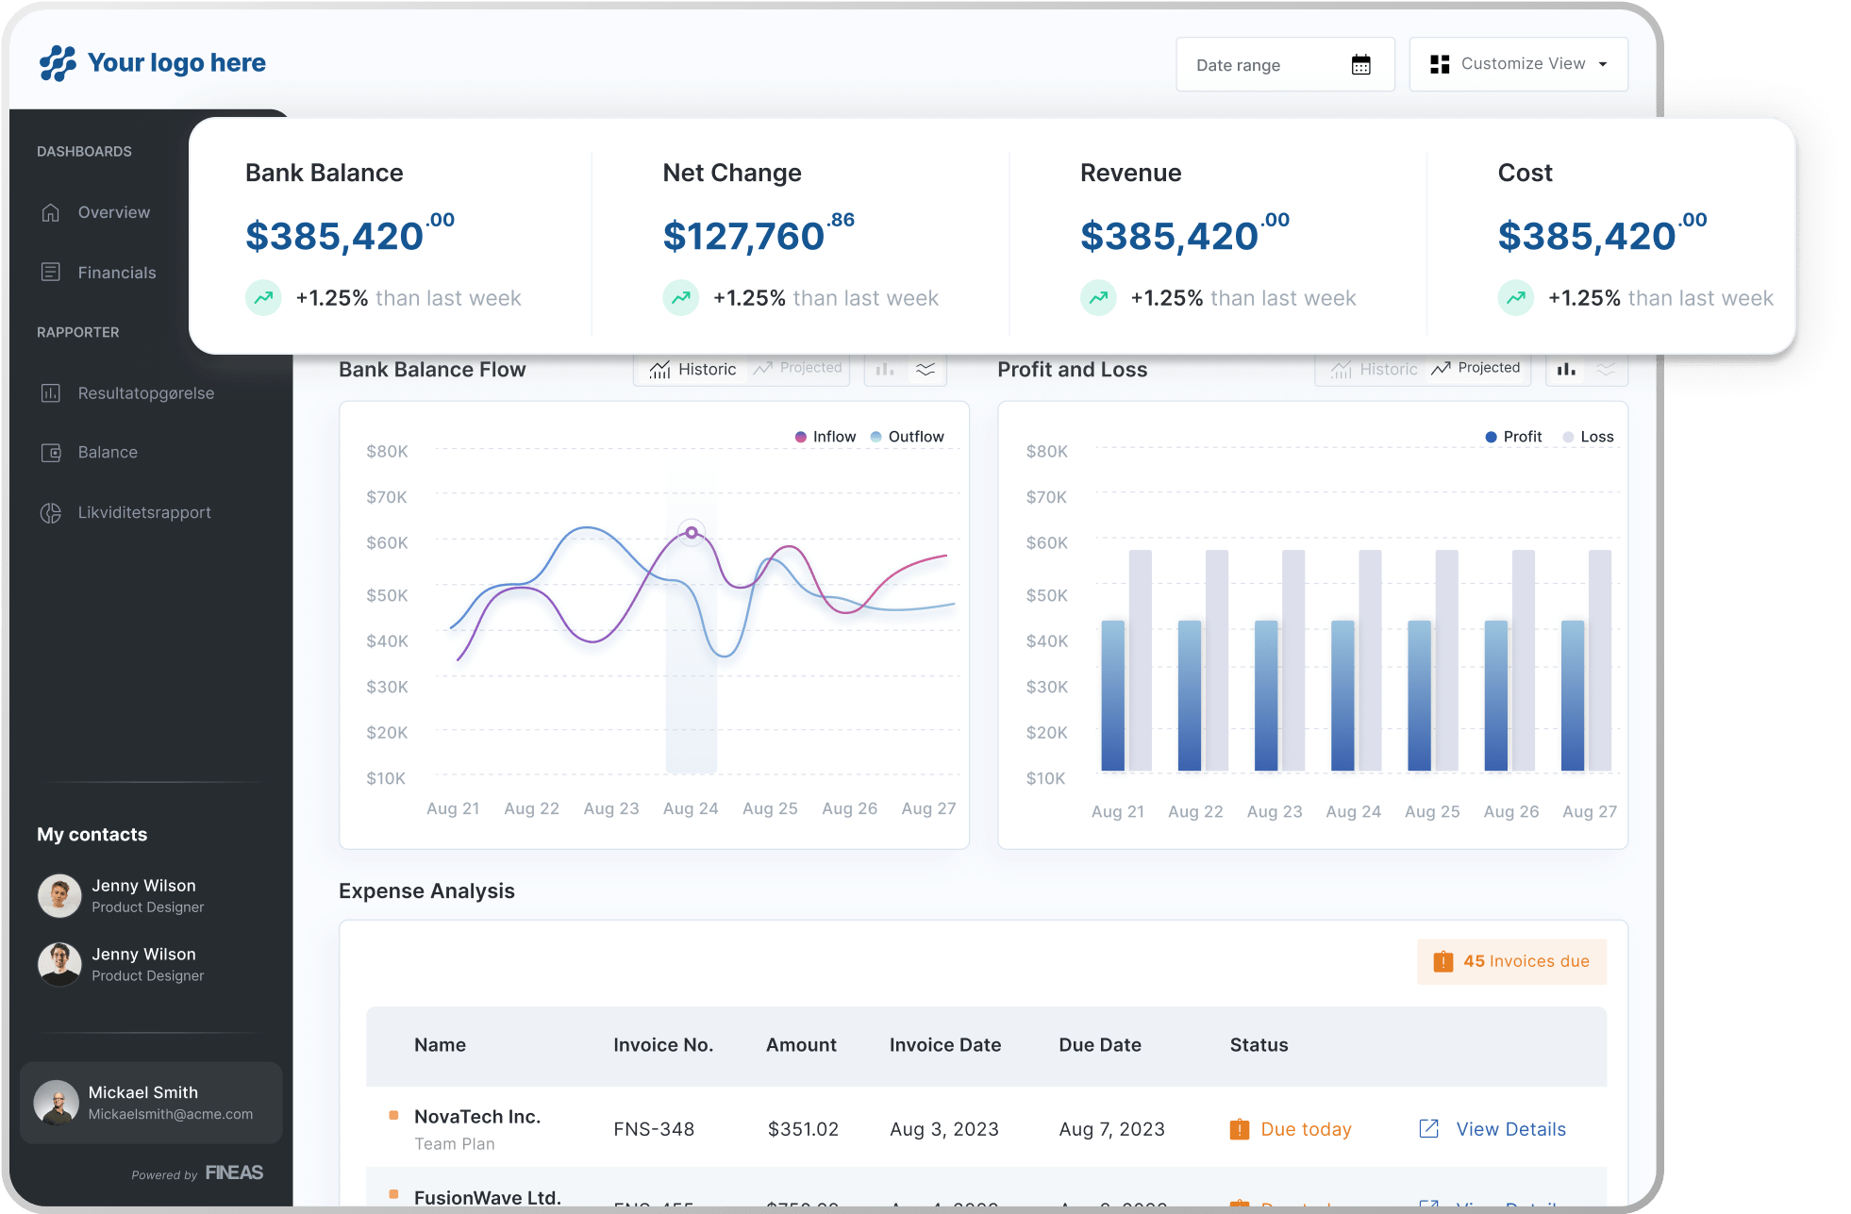Go to the Financials dashboard
Image resolution: width=1851 pixels, height=1214 pixels.
(x=117, y=273)
